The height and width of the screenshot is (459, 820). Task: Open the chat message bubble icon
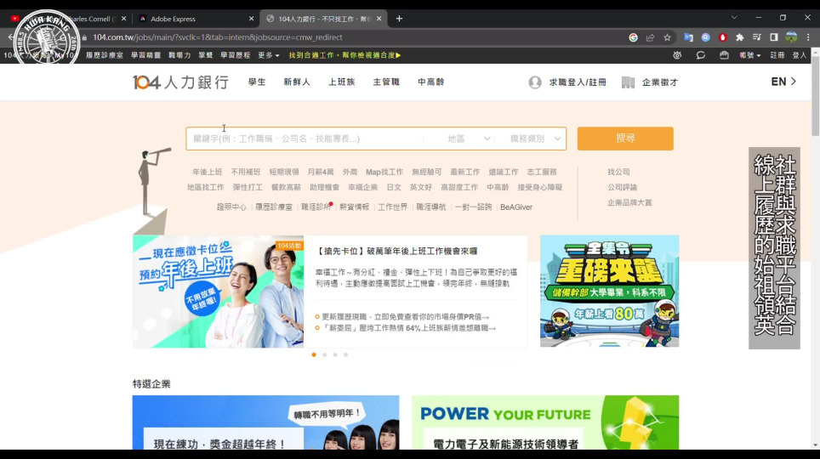[x=701, y=55]
